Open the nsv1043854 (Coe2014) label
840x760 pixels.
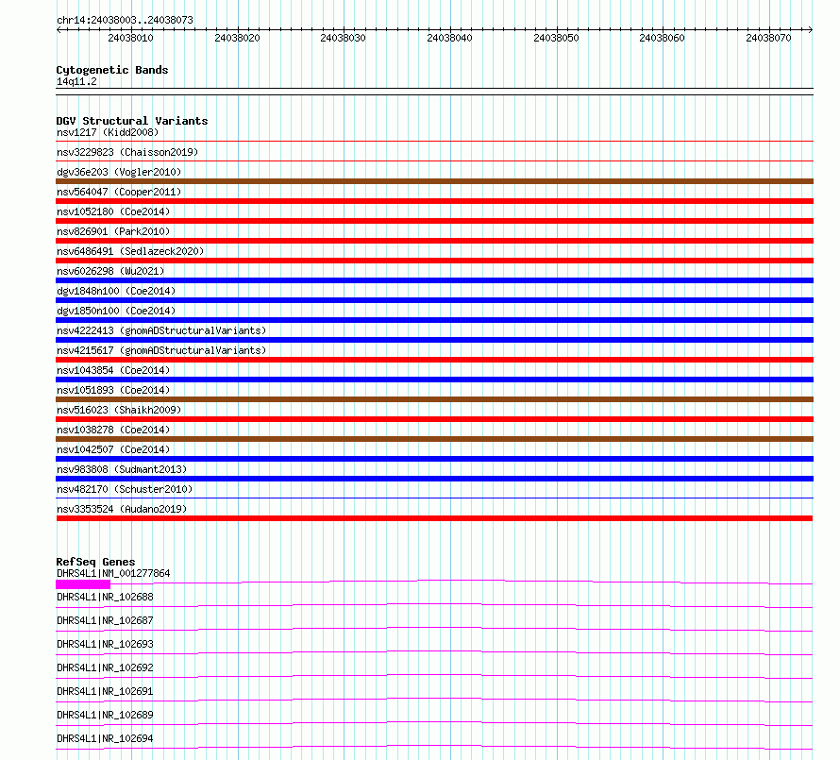(113, 370)
